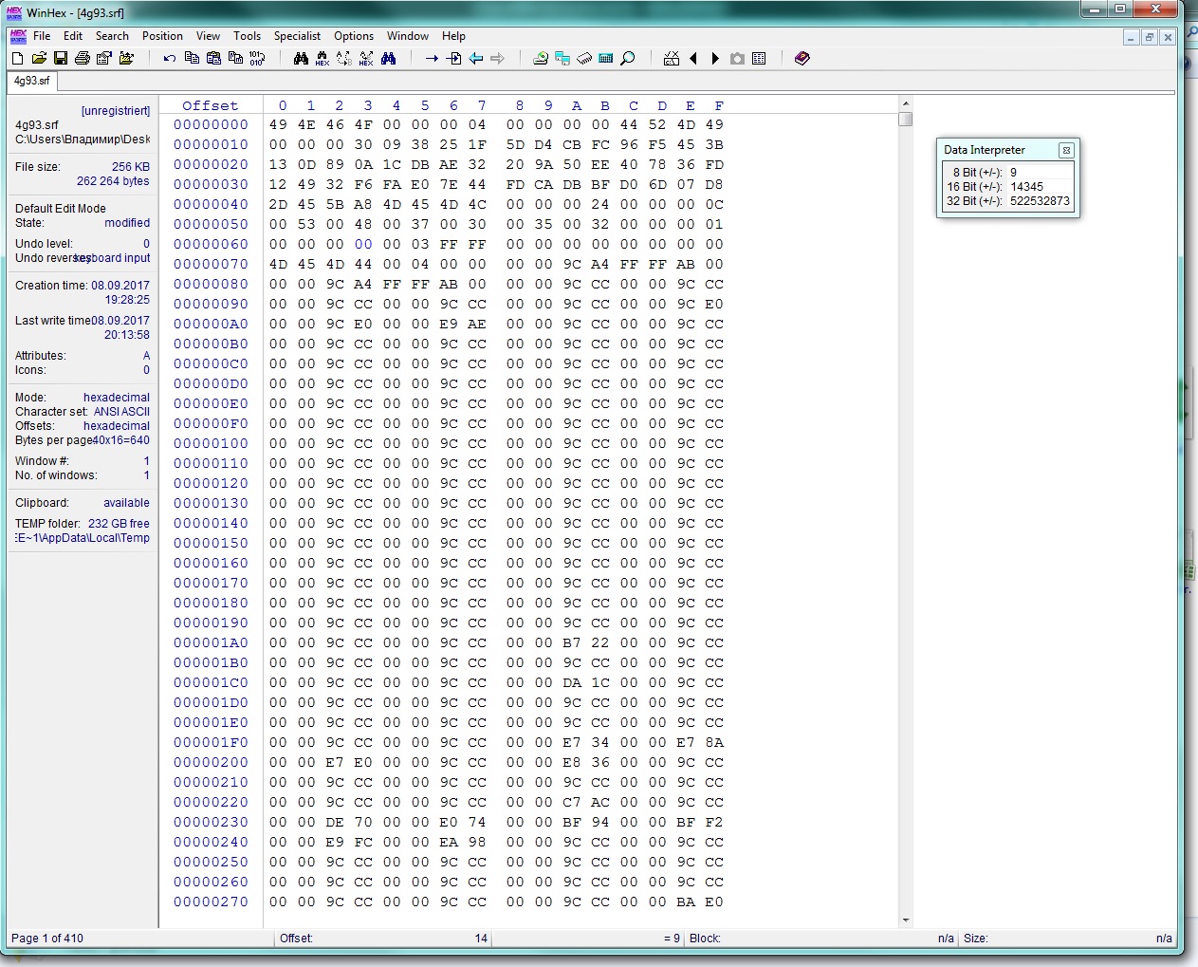Open Find Text binoculars icon
The width and height of the screenshot is (1198, 967).
pos(301,59)
